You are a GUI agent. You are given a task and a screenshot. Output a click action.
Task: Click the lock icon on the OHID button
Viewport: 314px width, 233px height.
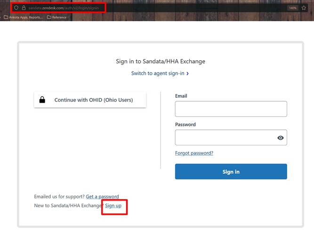coord(42,100)
